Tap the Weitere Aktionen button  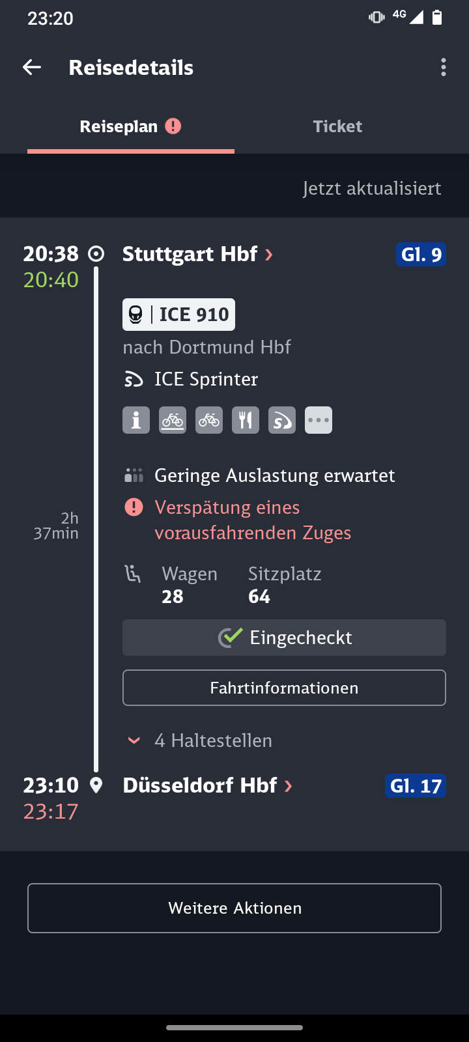[234, 908]
